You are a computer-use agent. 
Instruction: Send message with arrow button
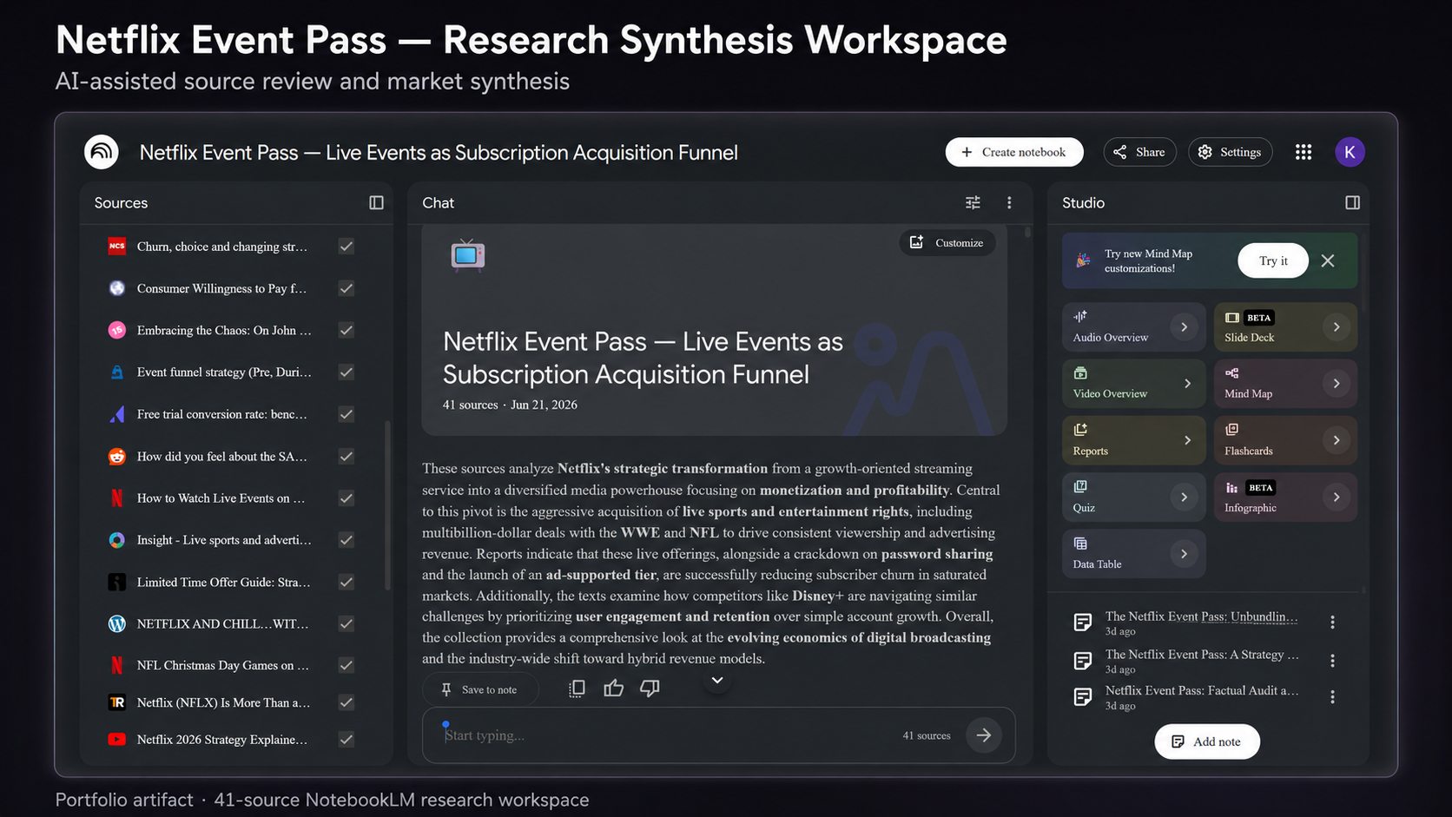coord(984,735)
